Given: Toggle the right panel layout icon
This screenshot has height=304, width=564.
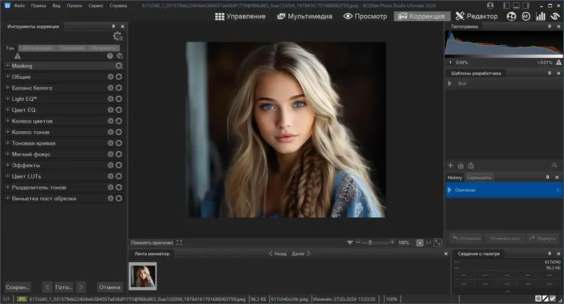Looking at the screenshot, I should click(526, 6).
